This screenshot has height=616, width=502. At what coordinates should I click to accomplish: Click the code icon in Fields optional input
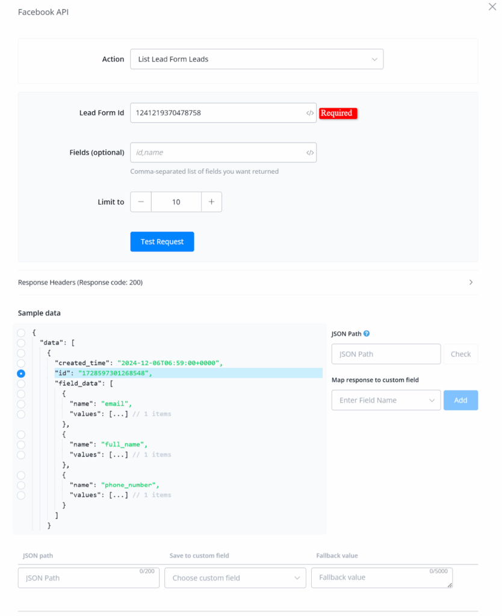coord(309,153)
